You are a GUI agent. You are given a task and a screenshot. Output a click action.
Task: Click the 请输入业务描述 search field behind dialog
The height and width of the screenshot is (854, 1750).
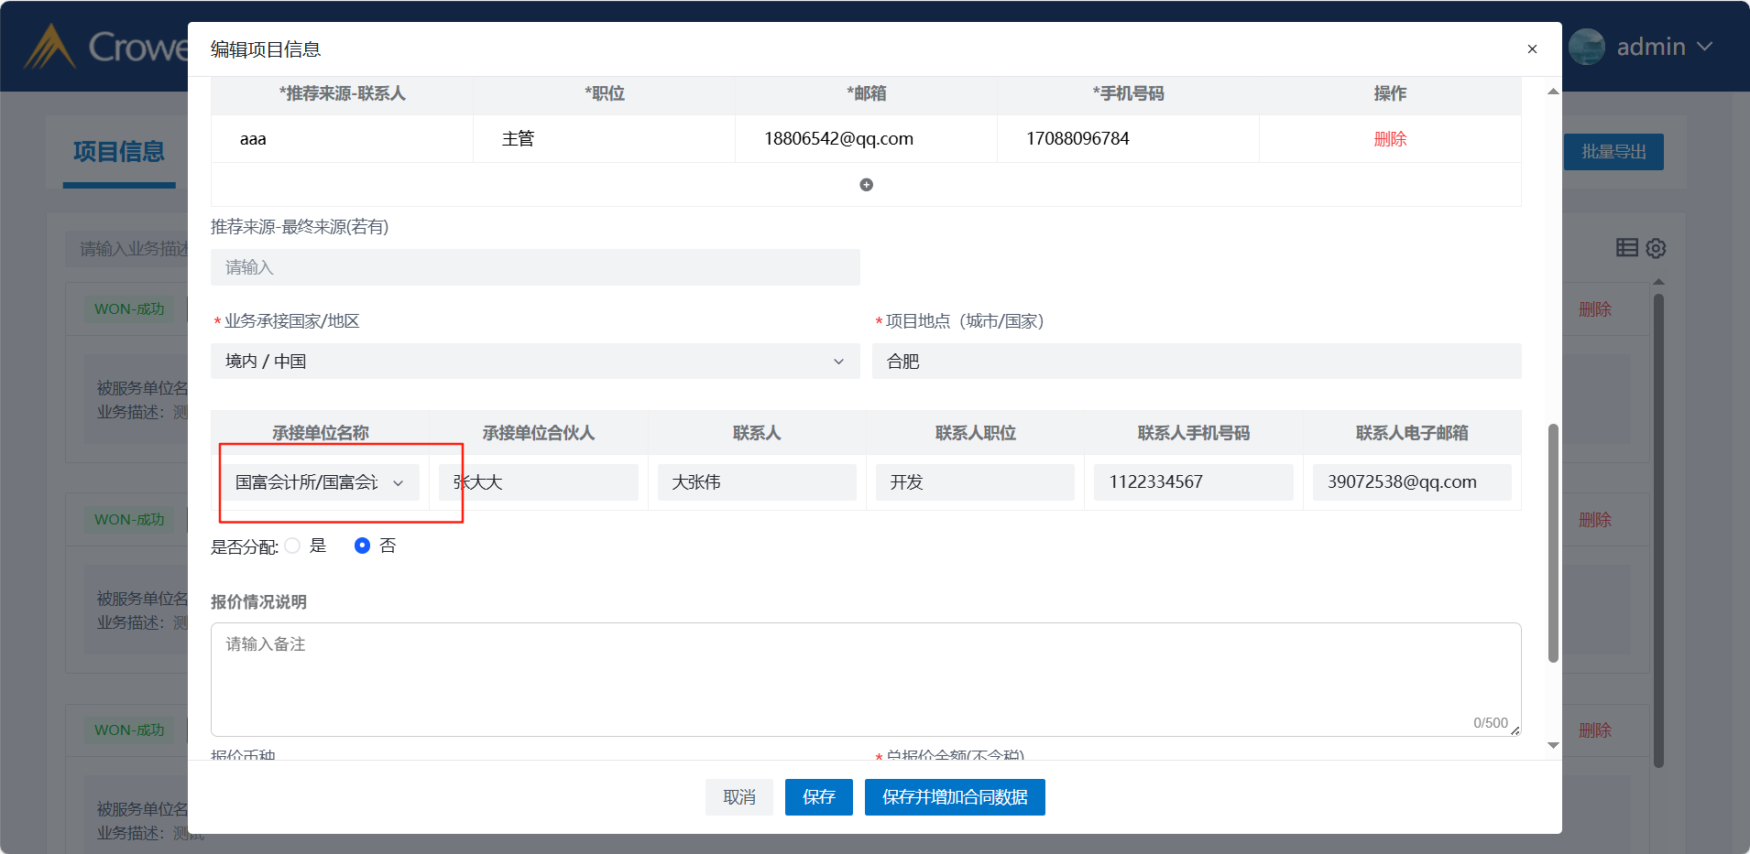[126, 249]
